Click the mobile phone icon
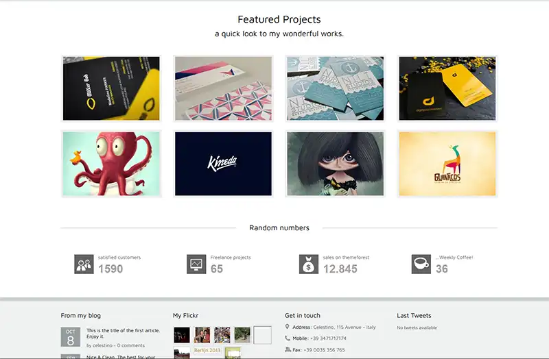The image size is (549, 359). pyautogui.click(x=288, y=338)
